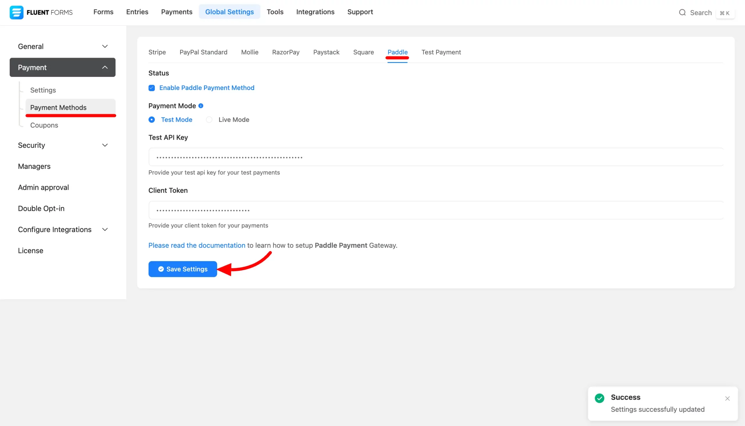Select the Test Mode radio button
Image resolution: width=745 pixels, height=426 pixels.
152,120
